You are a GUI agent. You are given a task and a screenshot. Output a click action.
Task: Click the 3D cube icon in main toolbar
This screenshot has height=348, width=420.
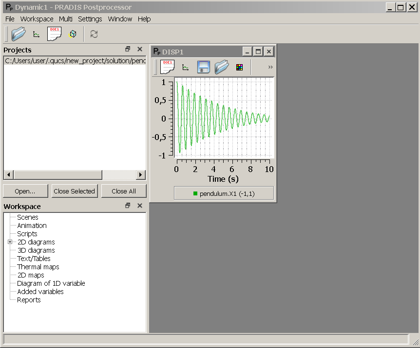(x=73, y=34)
